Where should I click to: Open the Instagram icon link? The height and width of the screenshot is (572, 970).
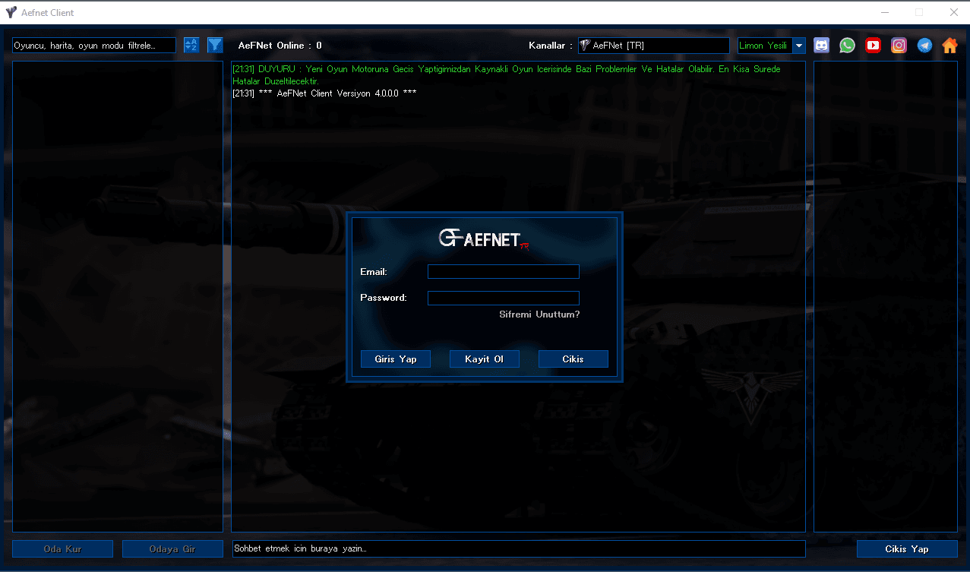(x=899, y=46)
